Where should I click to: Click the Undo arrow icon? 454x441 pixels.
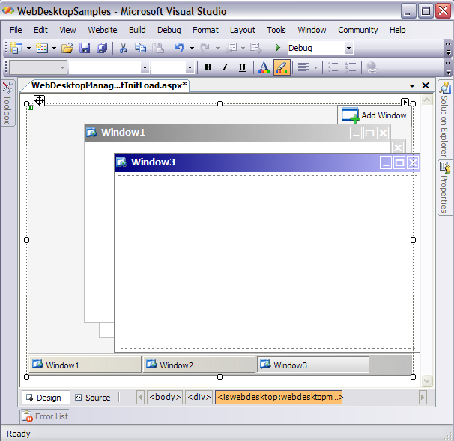click(x=179, y=48)
